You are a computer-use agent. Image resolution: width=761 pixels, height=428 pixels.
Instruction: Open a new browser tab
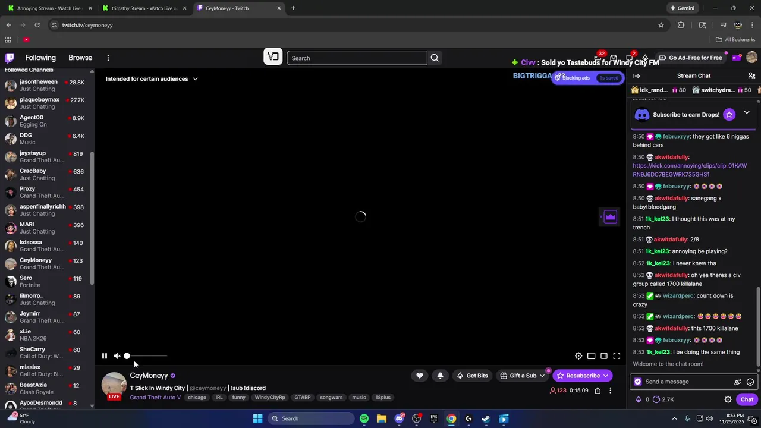coord(293,8)
